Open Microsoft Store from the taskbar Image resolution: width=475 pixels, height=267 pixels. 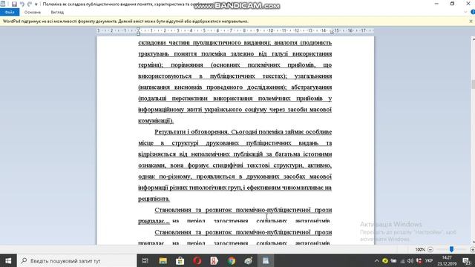[180, 260]
